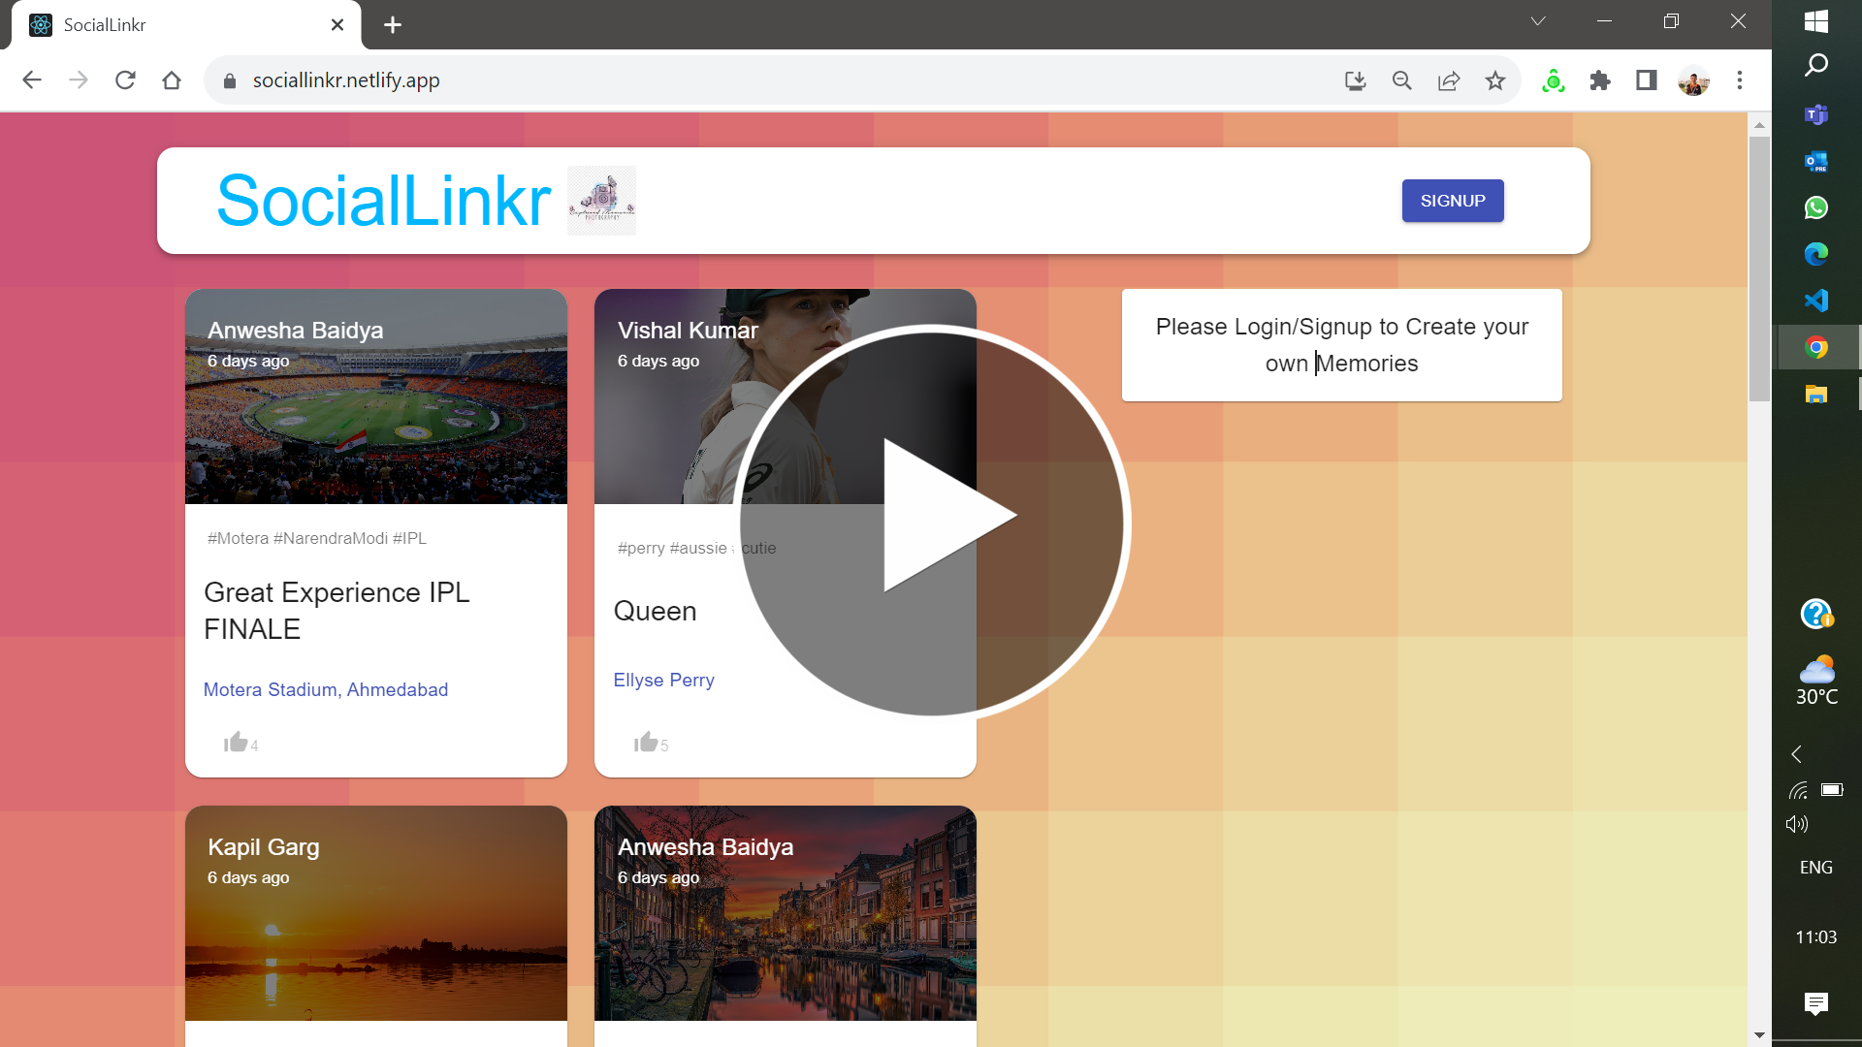Viewport: 1862px width, 1047px height.
Task: Bookmark this page using the star icon
Action: tap(1495, 80)
